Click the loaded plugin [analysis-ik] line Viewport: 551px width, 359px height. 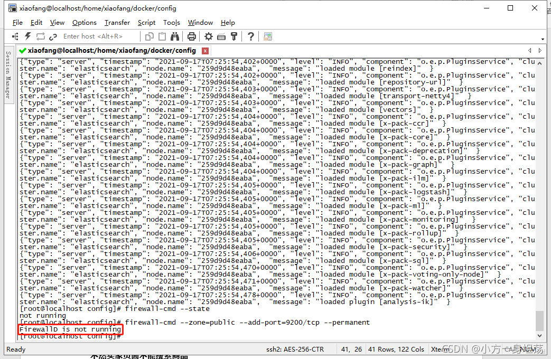point(235,302)
